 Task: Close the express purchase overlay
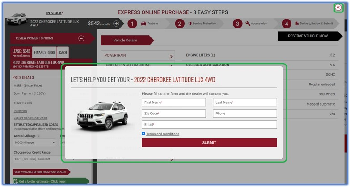click(338, 8)
